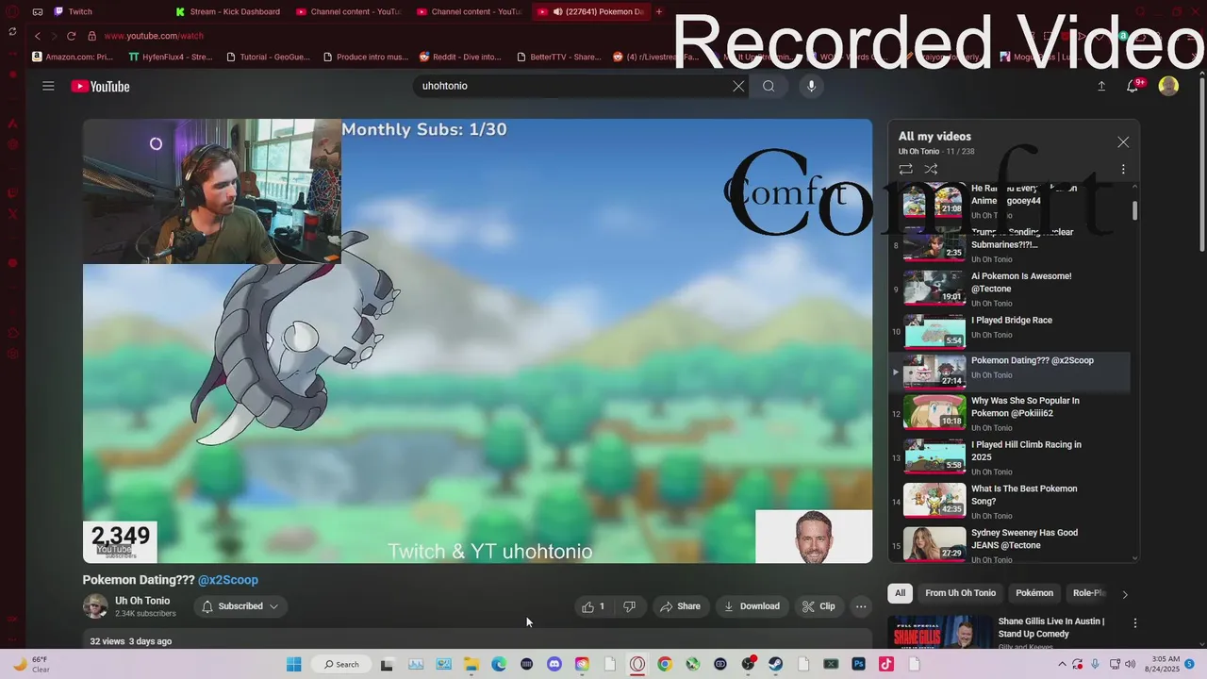
Task: Play Why Was She So Popular video
Action: [x=1009, y=413]
